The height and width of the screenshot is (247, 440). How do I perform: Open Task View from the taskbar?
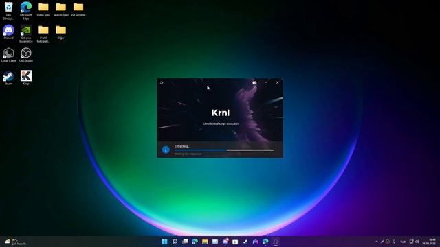[185, 242]
